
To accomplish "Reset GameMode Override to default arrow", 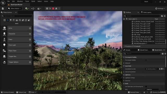I will [x=164, y=69].
